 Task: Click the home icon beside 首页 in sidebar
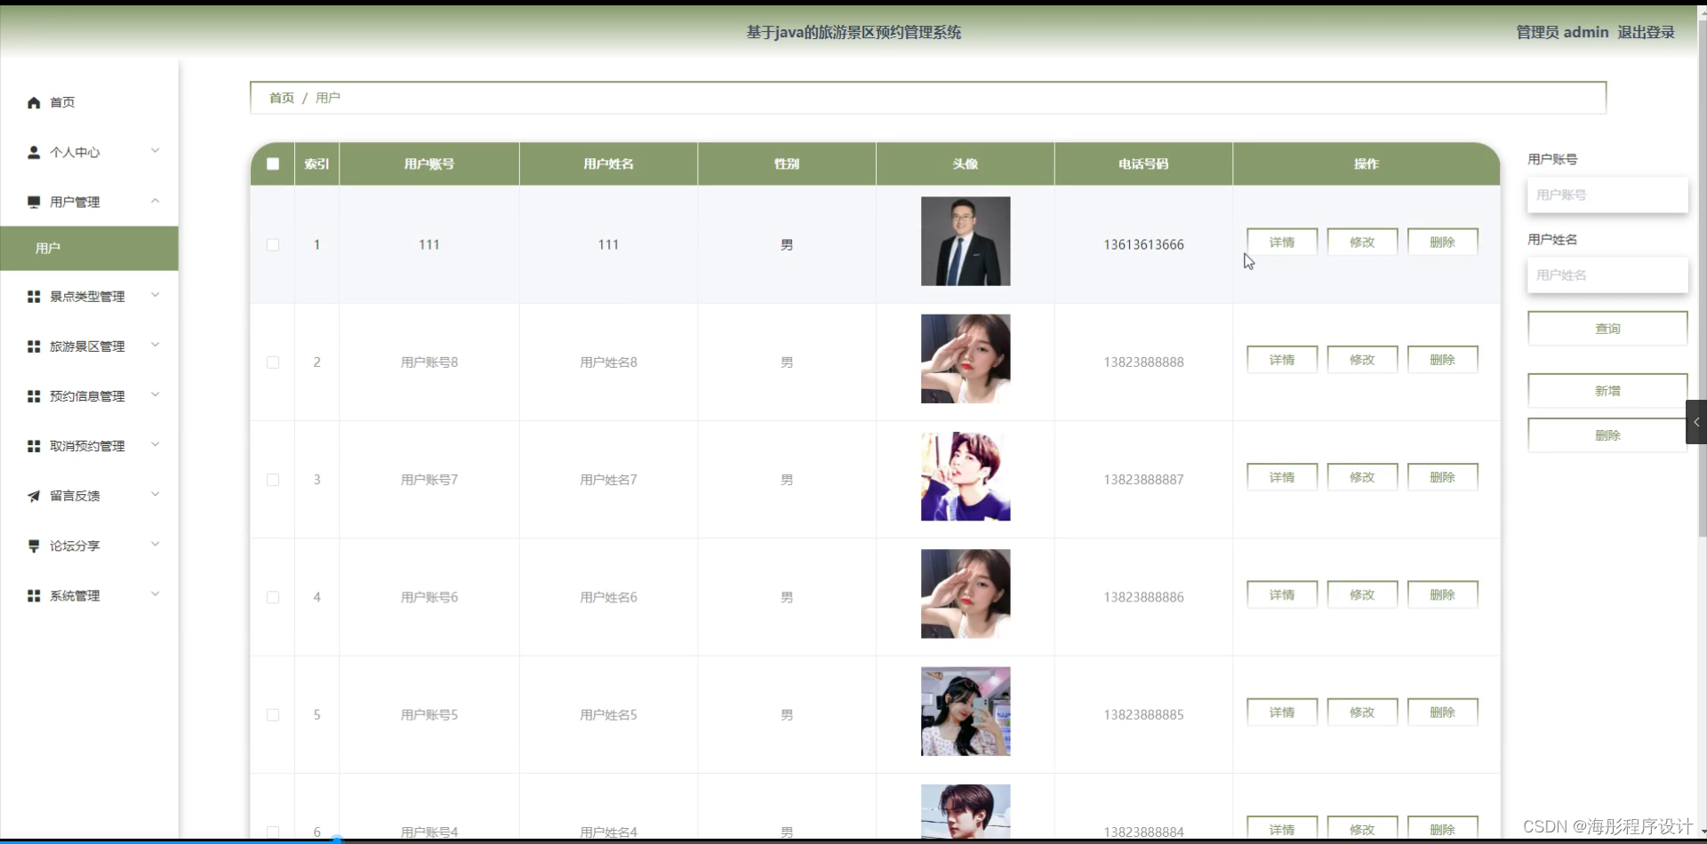pyautogui.click(x=34, y=102)
